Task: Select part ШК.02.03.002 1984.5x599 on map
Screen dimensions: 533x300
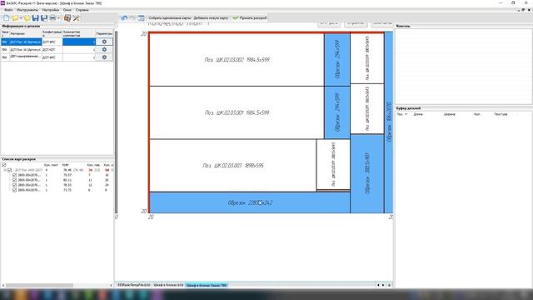Action: [237, 59]
